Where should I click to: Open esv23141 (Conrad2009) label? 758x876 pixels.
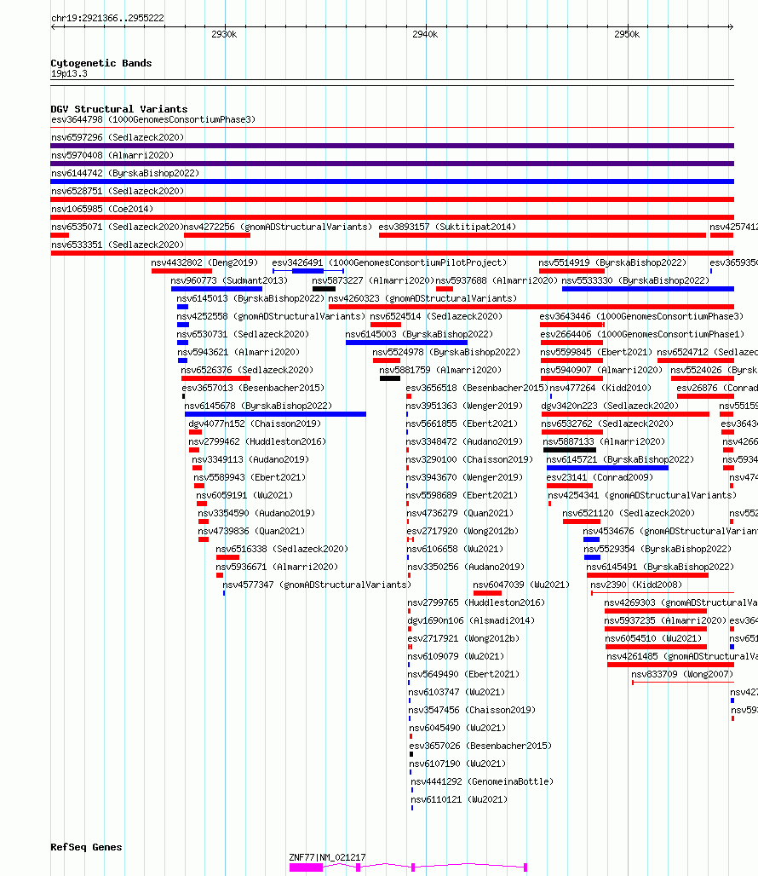pos(600,477)
